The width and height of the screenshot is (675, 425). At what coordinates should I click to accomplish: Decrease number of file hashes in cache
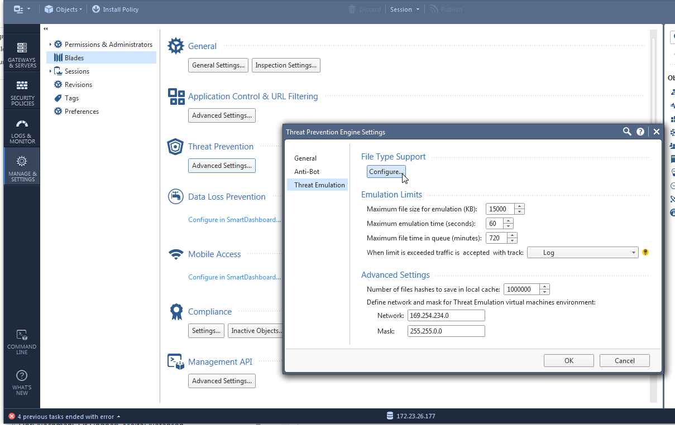[545, 292]
